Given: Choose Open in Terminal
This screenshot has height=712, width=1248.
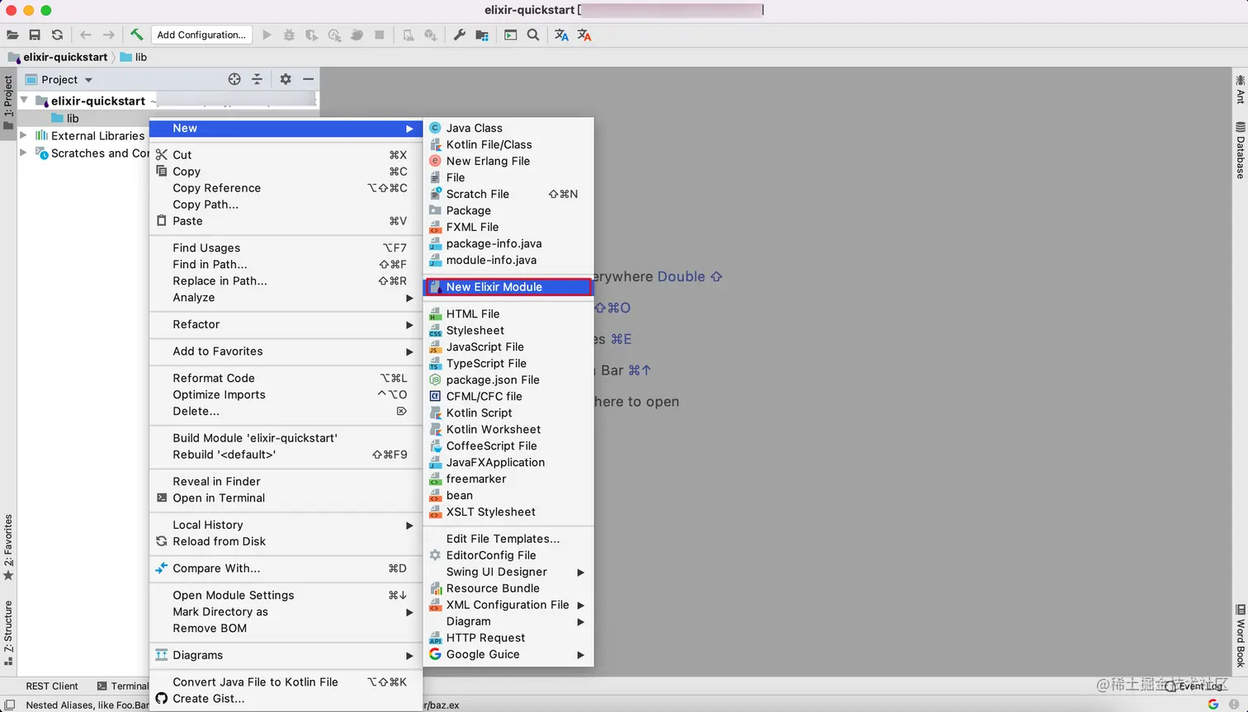Looking at the screenshot, I should 286,498.
